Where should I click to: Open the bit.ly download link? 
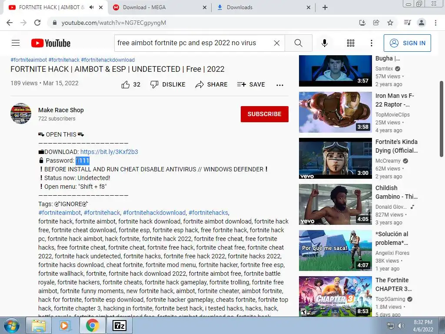tap(109, 152)
